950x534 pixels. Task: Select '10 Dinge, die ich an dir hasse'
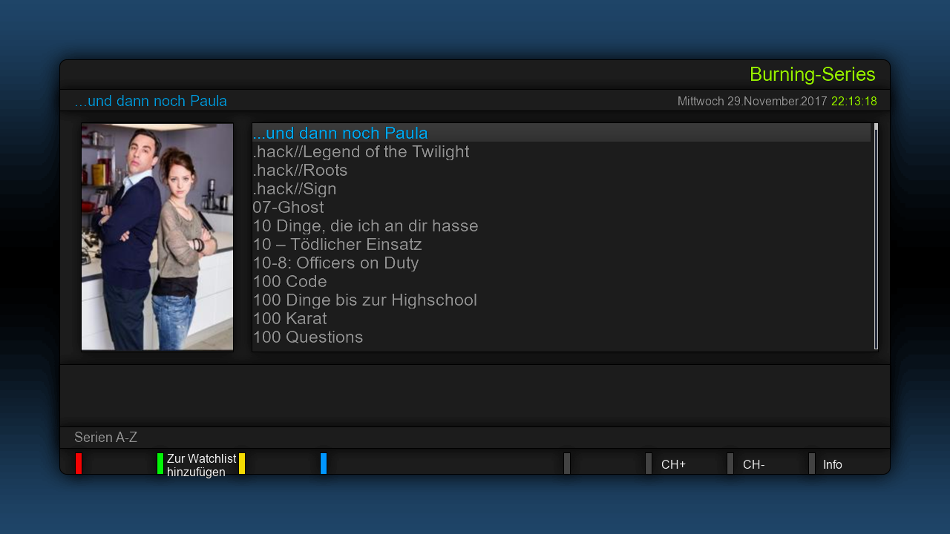coord(365,226)
